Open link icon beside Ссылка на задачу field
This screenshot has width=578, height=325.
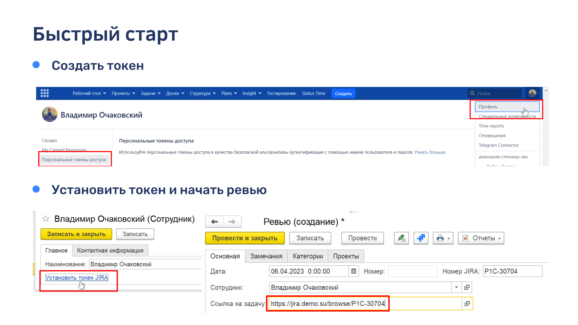[467, 303]
